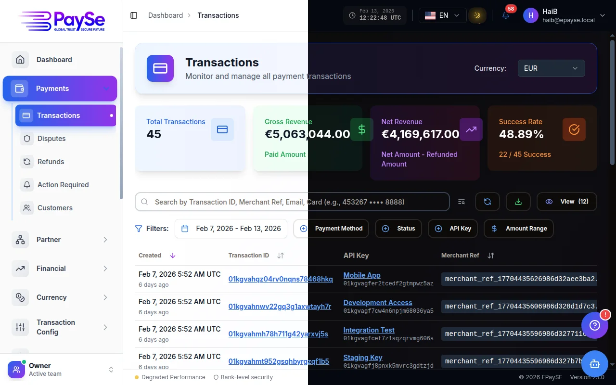Viewport: 616px width, 385px height.
Task: Click the Currency coins icon
Action: (x=20, y=297)
